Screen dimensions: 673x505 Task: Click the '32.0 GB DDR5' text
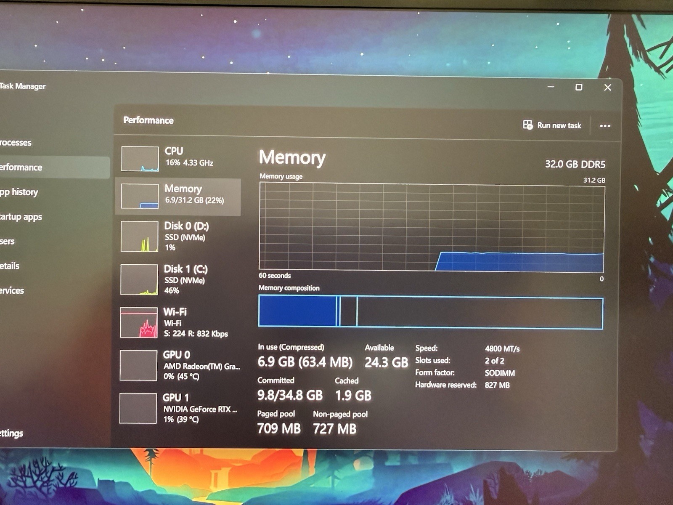point(575,164)
